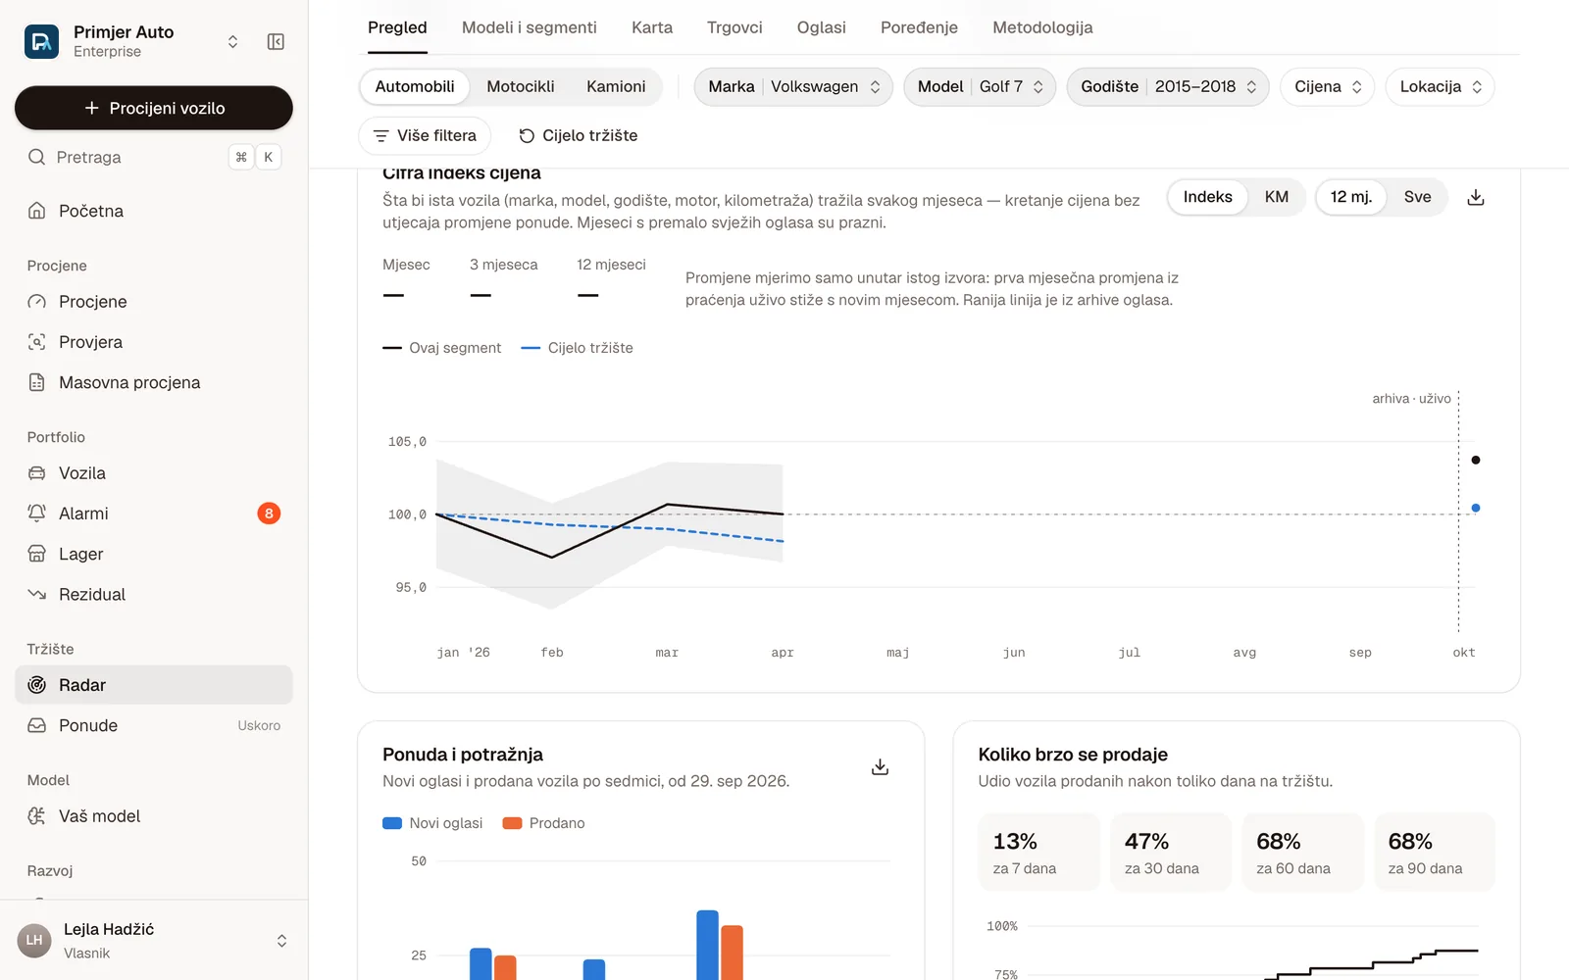Click Više filtera filter icon button
Image resolution: width=1569 pixels, height=980 pixels.
(425, 135)
